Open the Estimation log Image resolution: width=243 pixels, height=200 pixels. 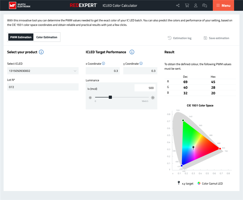(180, 38)
